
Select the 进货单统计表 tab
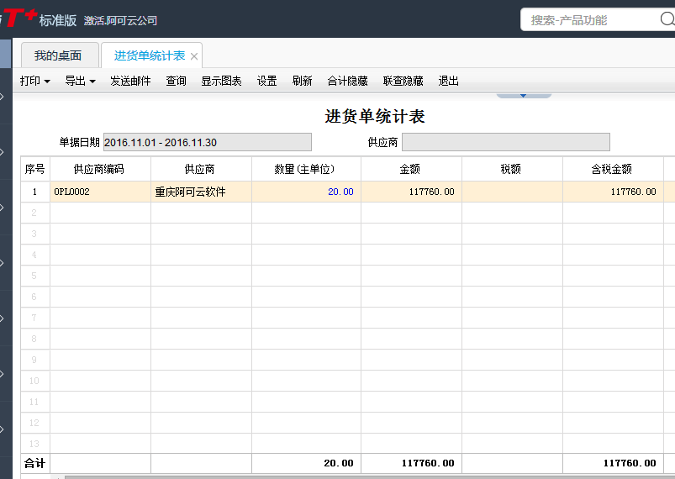149,55
